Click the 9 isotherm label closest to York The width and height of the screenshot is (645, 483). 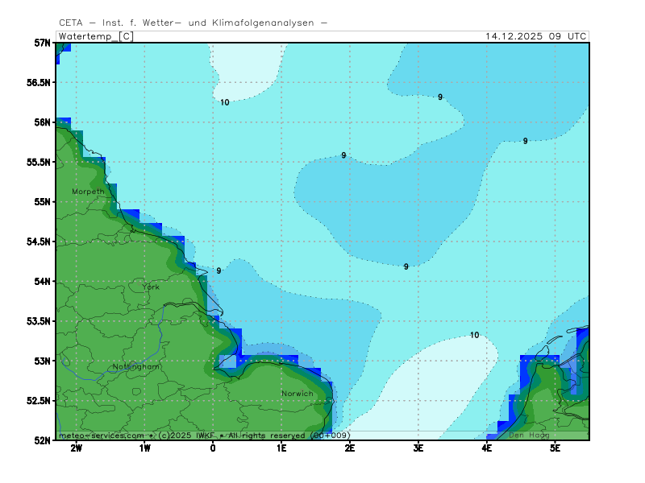coord(218,271)
